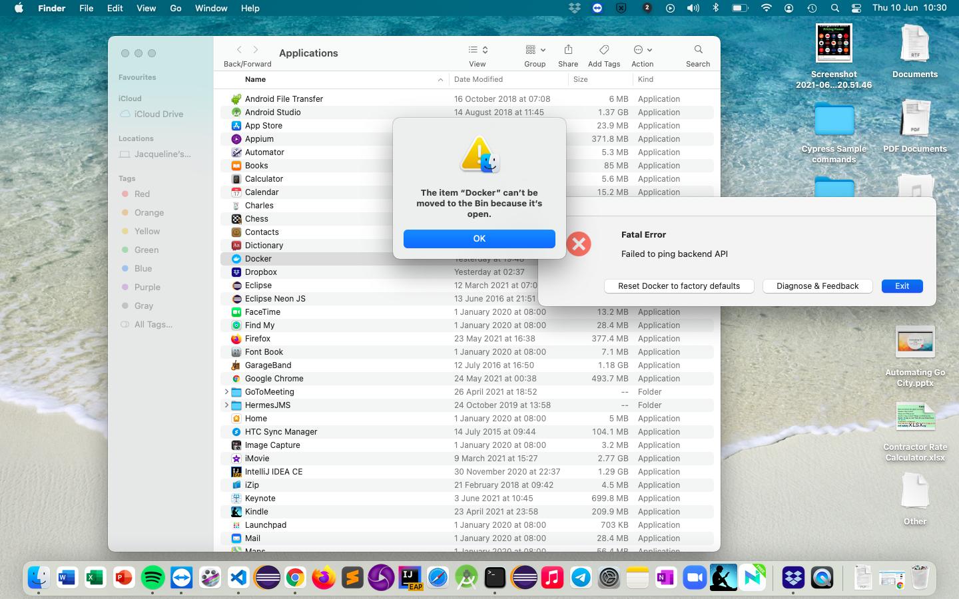Viewport: 959px width, 599px height.
Task: Open the Group dropdown in Finder toolbar
Action: pyautogui.click(x=535, y=50)
